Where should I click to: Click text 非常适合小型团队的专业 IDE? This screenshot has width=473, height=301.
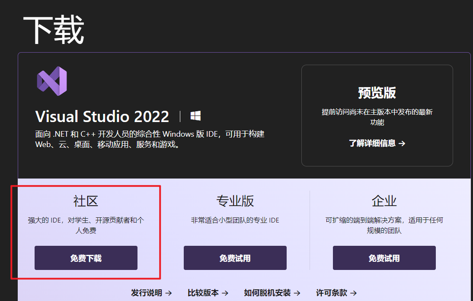[x=235, y=220]
